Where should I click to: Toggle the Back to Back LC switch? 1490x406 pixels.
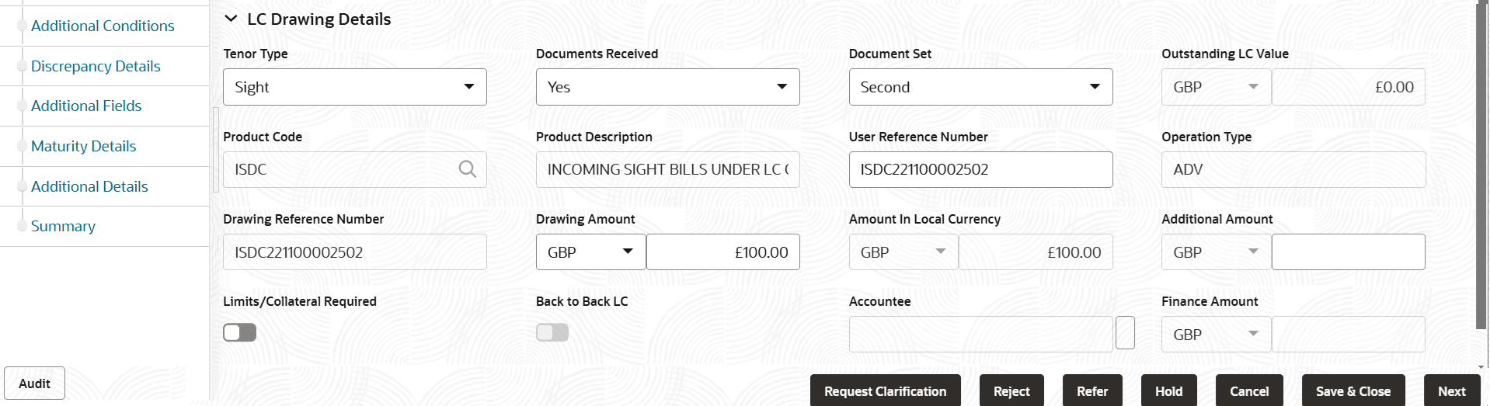click(552, 333)
